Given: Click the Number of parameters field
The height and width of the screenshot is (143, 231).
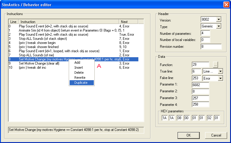Looking at the screenshot, I should 205,33.
